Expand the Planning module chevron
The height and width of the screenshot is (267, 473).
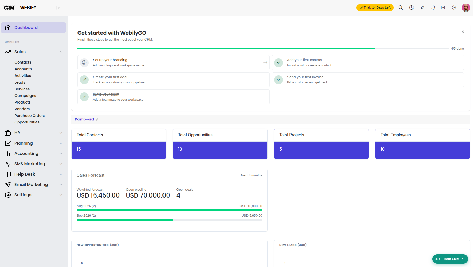(61, 143)
